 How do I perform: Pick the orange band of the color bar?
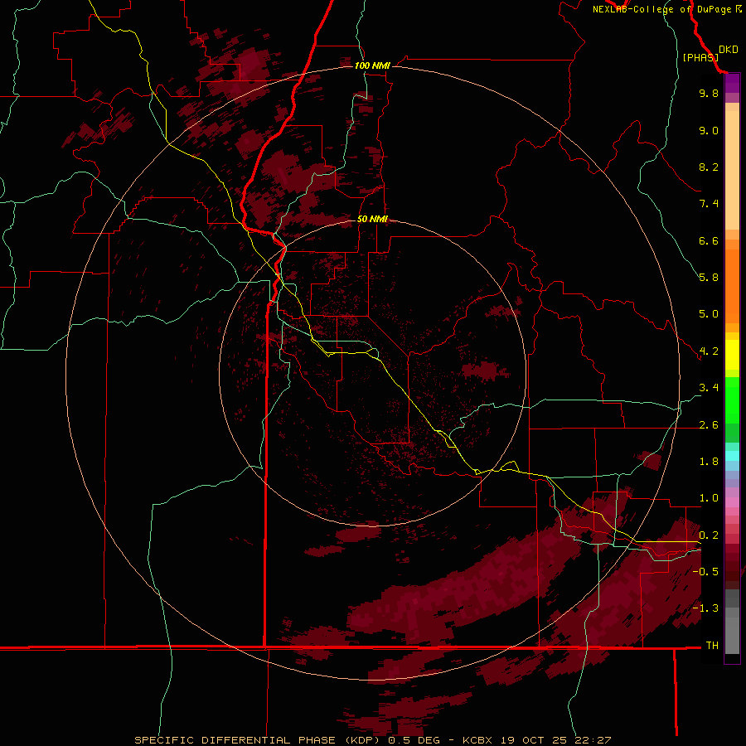click(732, 285)
